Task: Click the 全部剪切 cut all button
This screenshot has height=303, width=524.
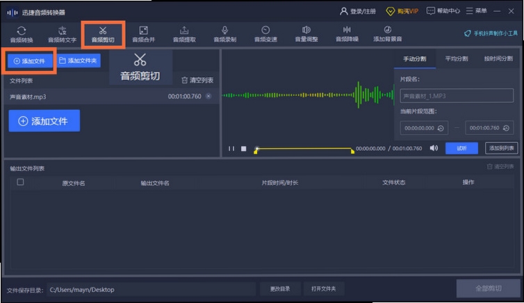Action: click(x=489, y=288)
